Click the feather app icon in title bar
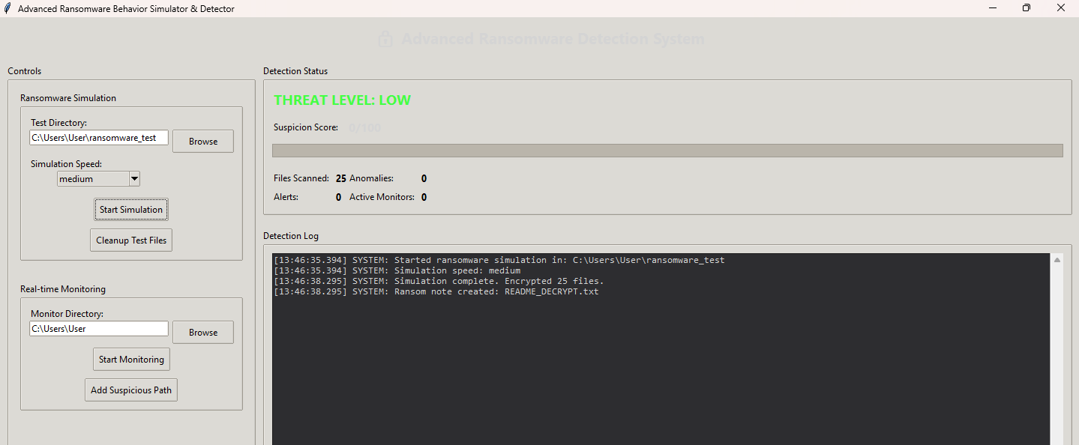Screen dimensions: 1079x445 coord(7,9)
